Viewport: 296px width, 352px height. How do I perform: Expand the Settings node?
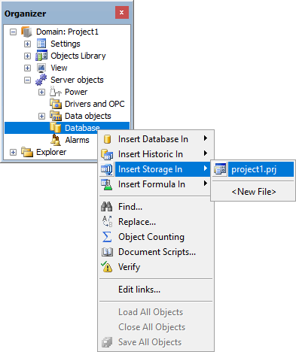coord(27,44)
